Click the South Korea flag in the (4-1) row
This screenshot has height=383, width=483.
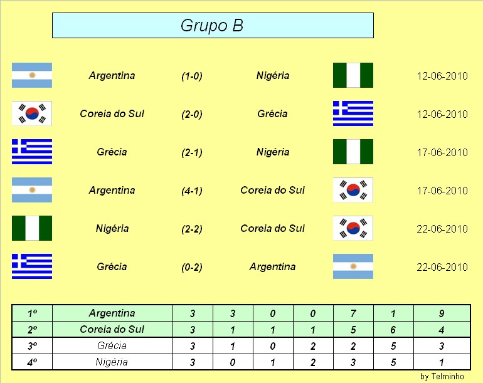(x=353, y=190)
